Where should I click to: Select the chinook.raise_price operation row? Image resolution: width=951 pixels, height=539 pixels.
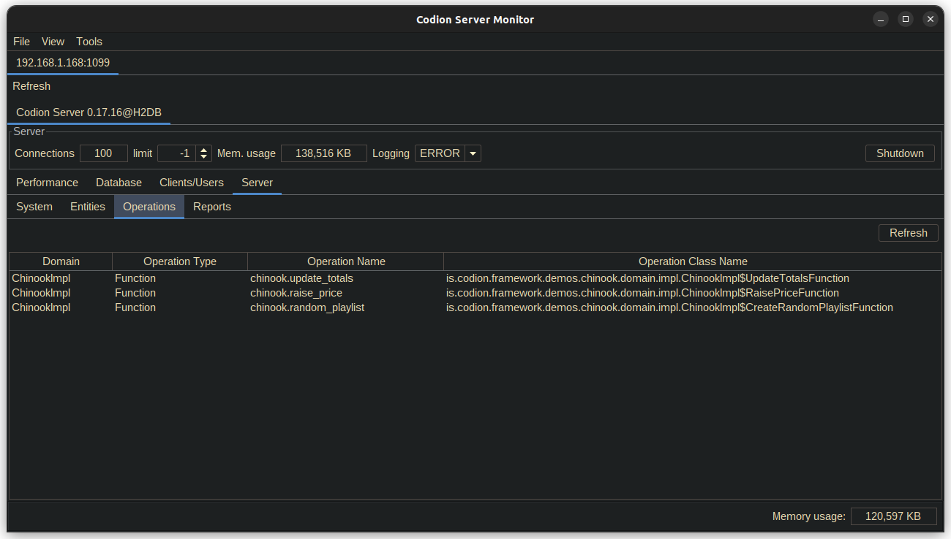pyautogui.click(x=296, y=293)
